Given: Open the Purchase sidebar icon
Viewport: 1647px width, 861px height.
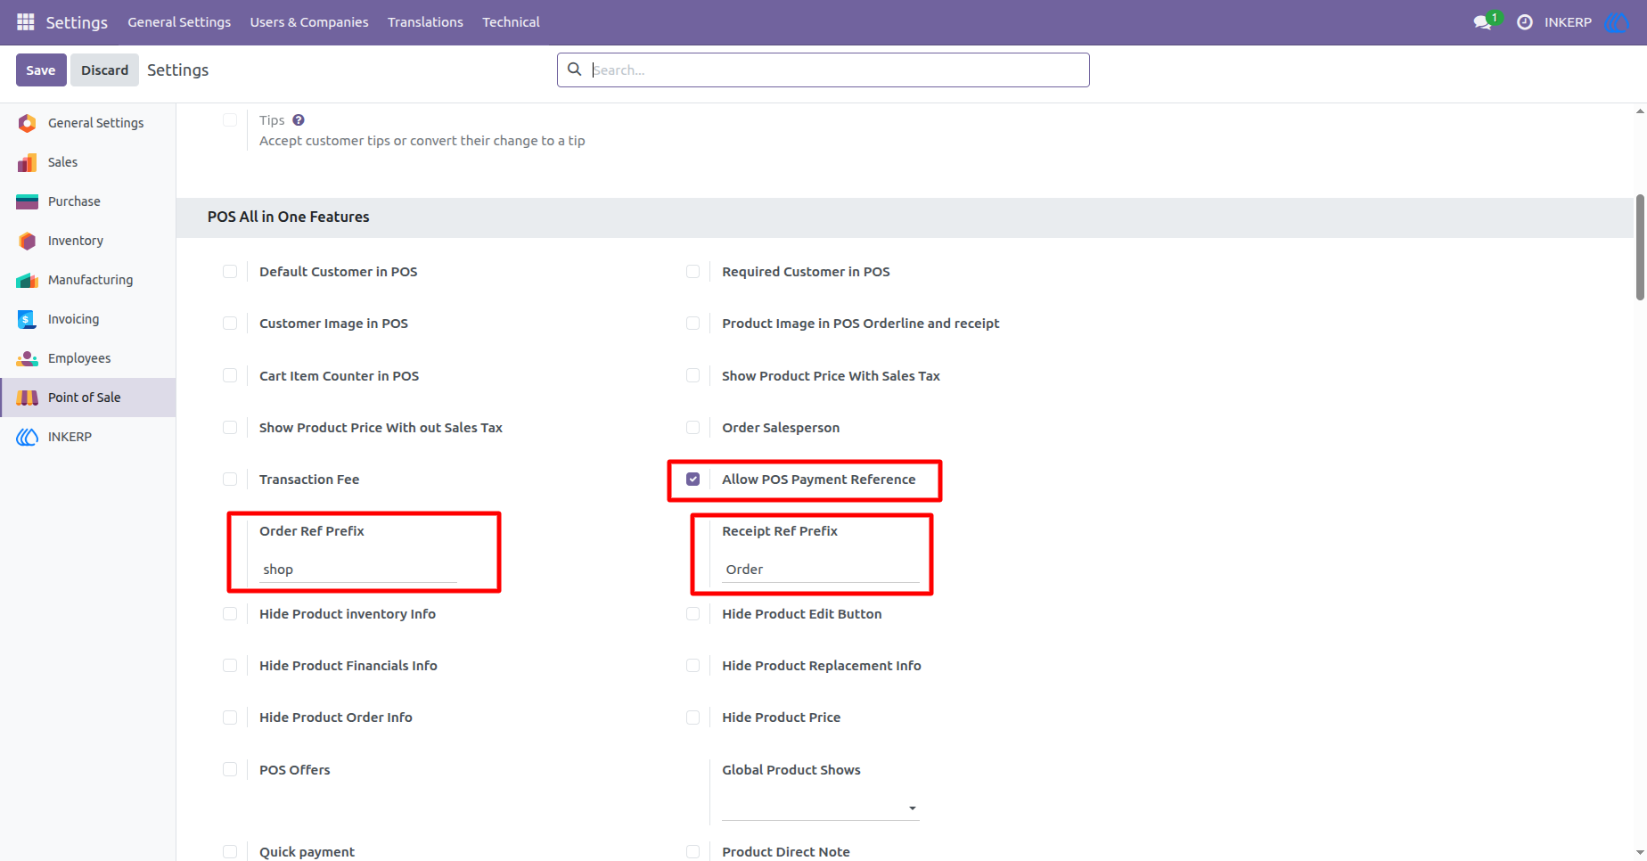Looking at the screenshot, I should (28, 201).
